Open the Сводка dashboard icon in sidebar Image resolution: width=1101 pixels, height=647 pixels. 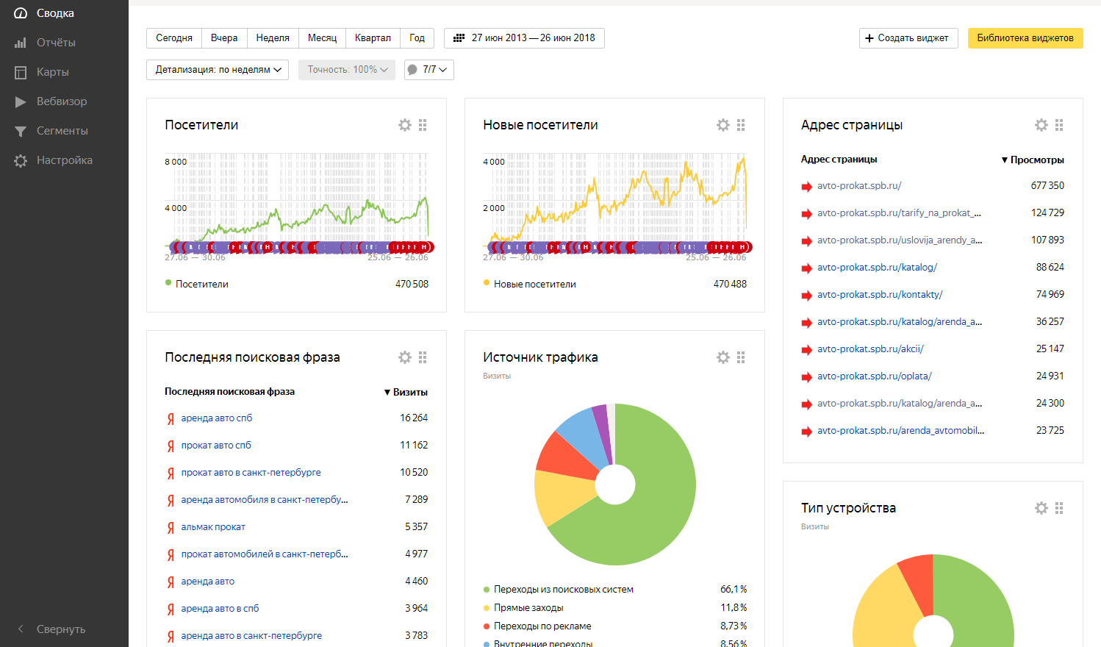tap(21, 13)
